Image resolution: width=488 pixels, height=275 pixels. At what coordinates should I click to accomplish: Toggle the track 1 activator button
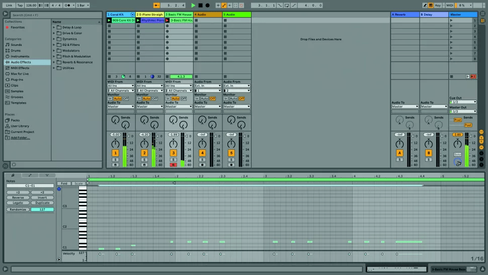coord(115,153)
